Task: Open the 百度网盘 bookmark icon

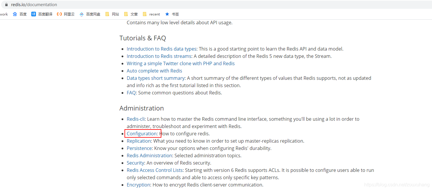Action: tap(81, 14)
